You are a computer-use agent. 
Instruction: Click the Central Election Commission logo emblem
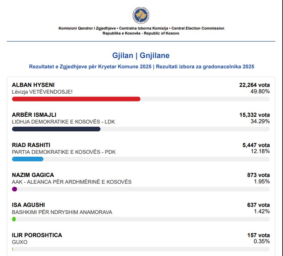(141, 15)
